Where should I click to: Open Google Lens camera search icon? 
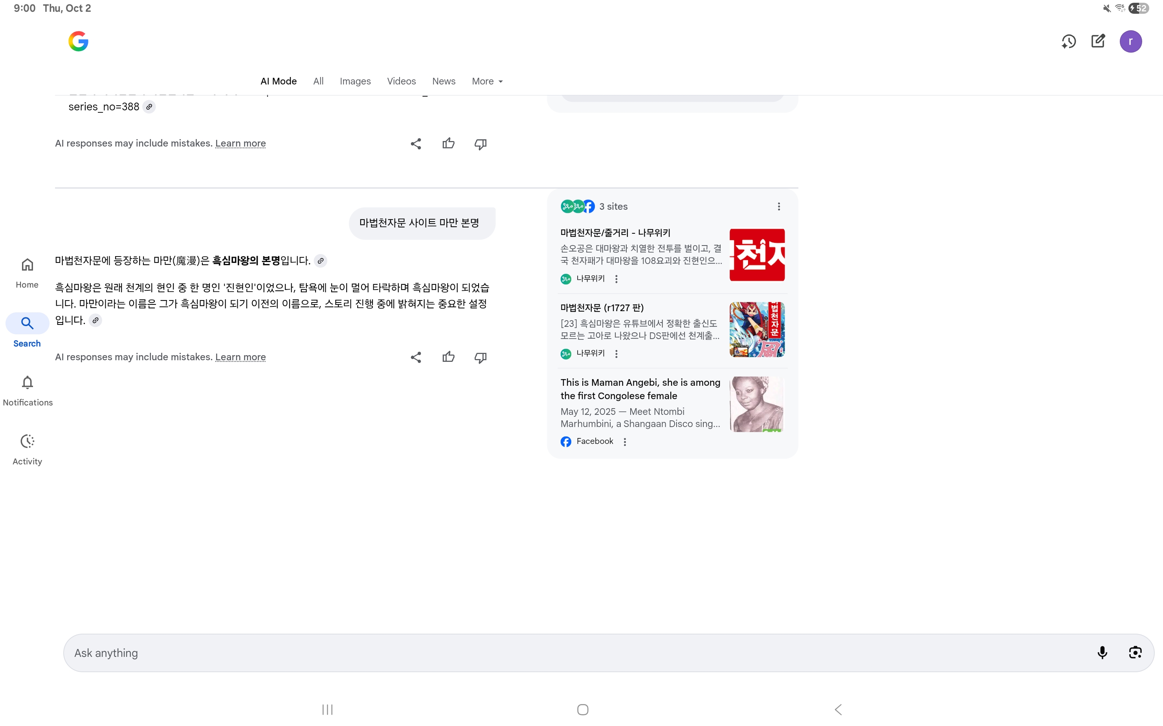1135,652
